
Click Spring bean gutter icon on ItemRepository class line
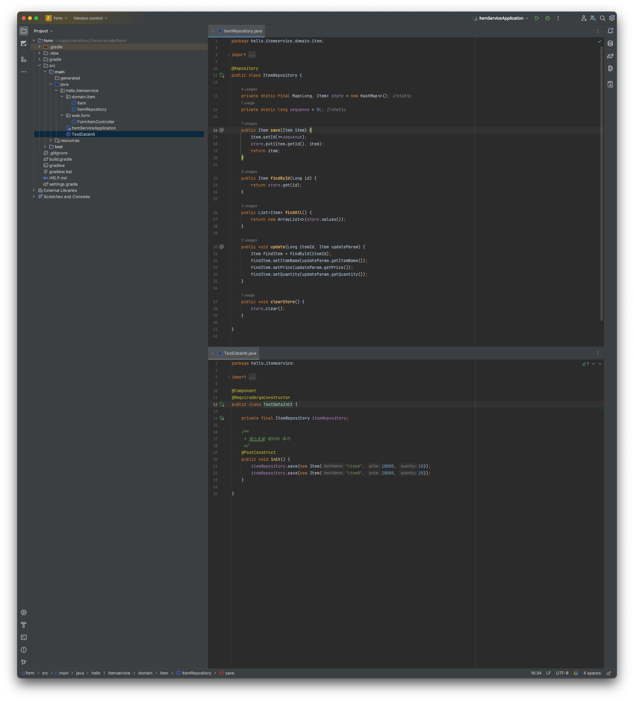coord(222,75)
